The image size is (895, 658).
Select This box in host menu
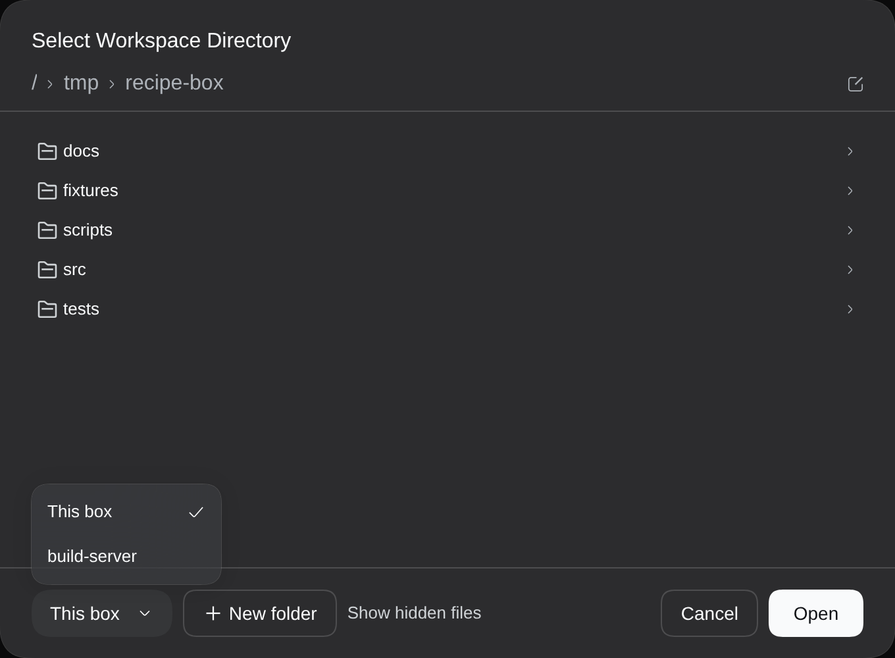point(126,512)
